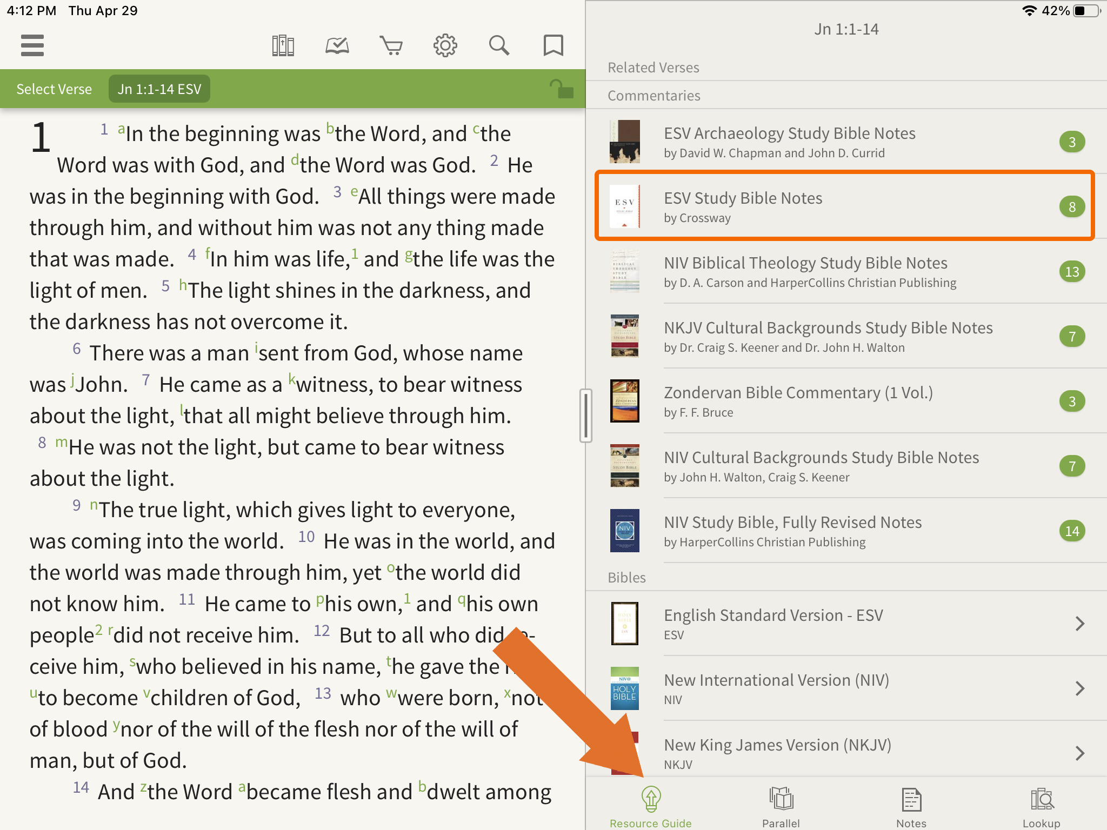Open the hamburger menu
The image size is (1107, 830).
[x=32, y=45]
